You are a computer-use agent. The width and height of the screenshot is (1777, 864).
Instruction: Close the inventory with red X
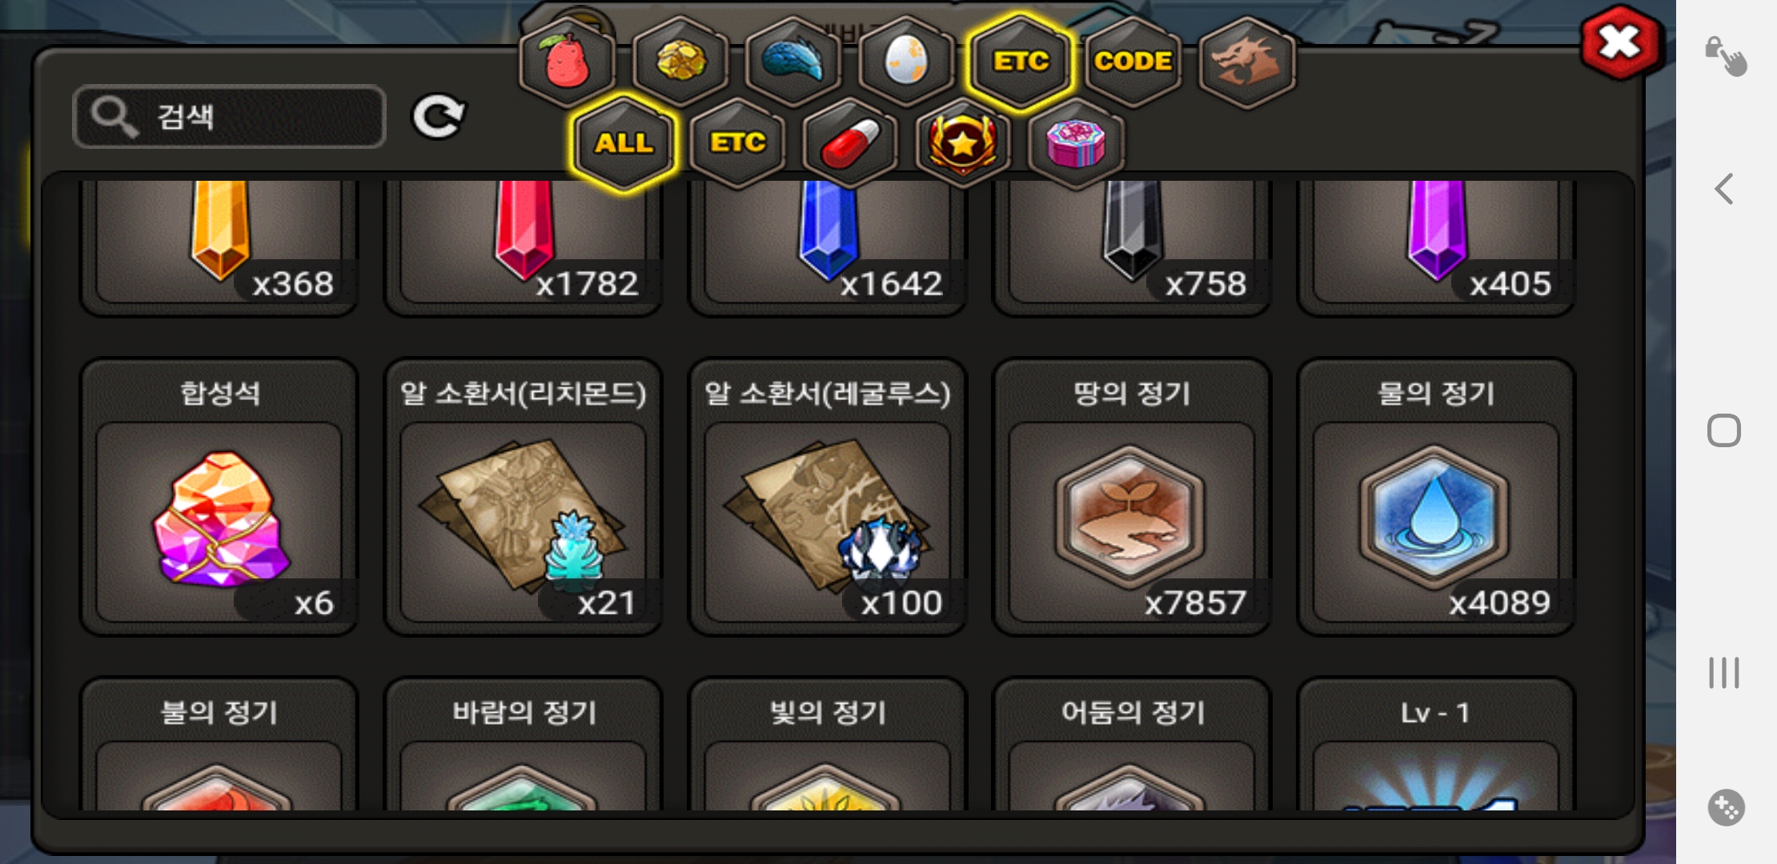pyautogui.click(x=1622, y=43)
